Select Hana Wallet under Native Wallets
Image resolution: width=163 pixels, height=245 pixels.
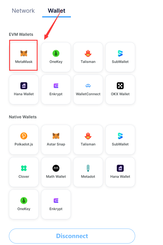click(x=120, y=172)
